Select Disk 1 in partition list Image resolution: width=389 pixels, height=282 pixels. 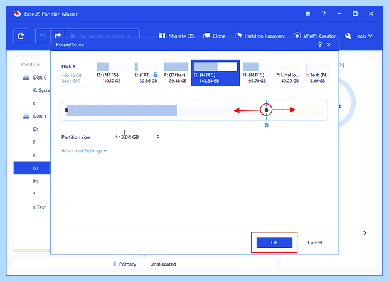(35, 116)
